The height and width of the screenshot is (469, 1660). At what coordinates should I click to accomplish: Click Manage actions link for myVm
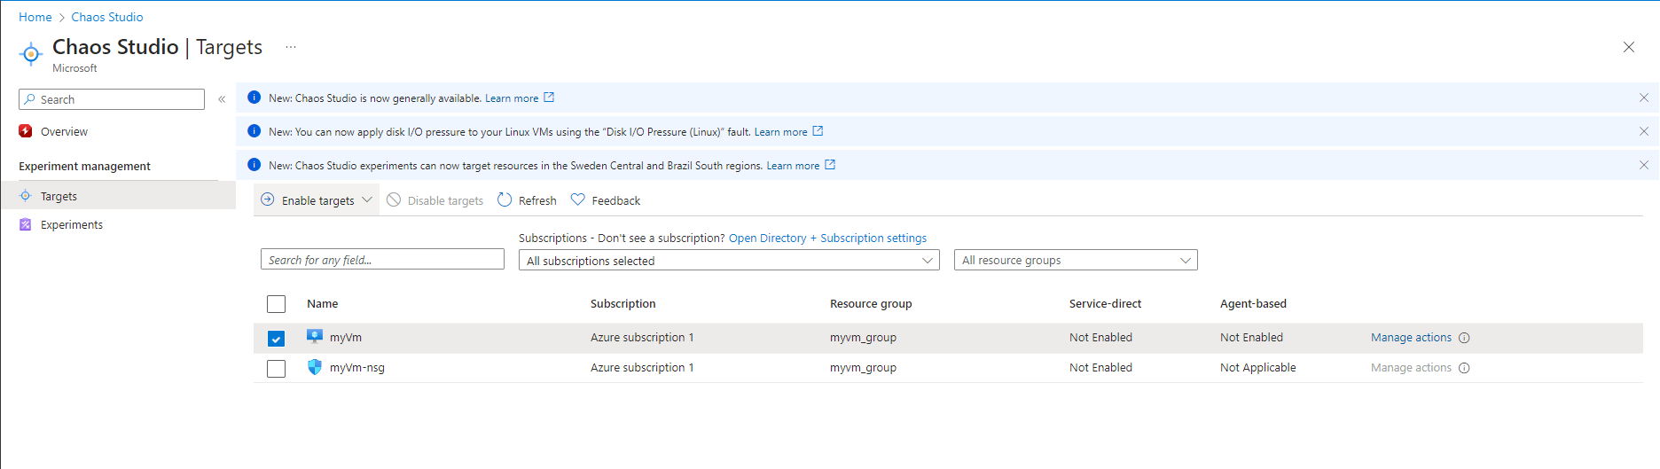[x=1411, y=338]
